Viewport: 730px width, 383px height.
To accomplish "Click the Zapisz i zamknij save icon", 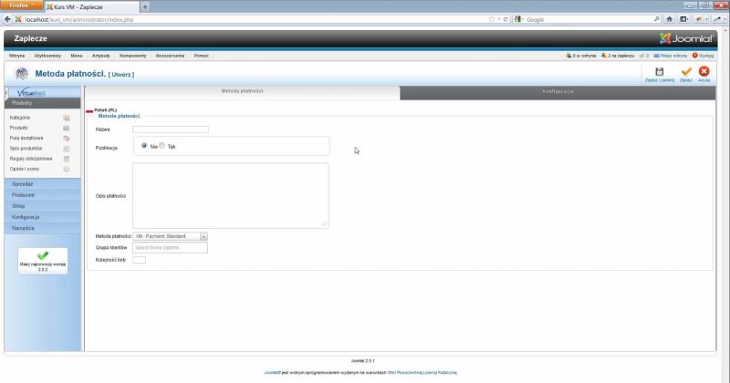I will tap(659, 71).
